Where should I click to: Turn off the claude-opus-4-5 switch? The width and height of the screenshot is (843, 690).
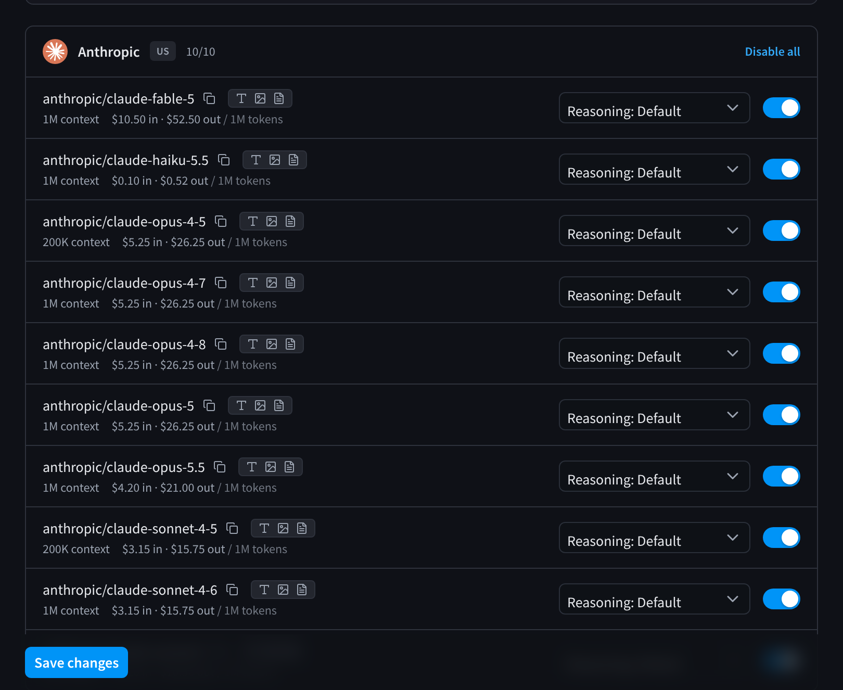[x=782, y=231]
